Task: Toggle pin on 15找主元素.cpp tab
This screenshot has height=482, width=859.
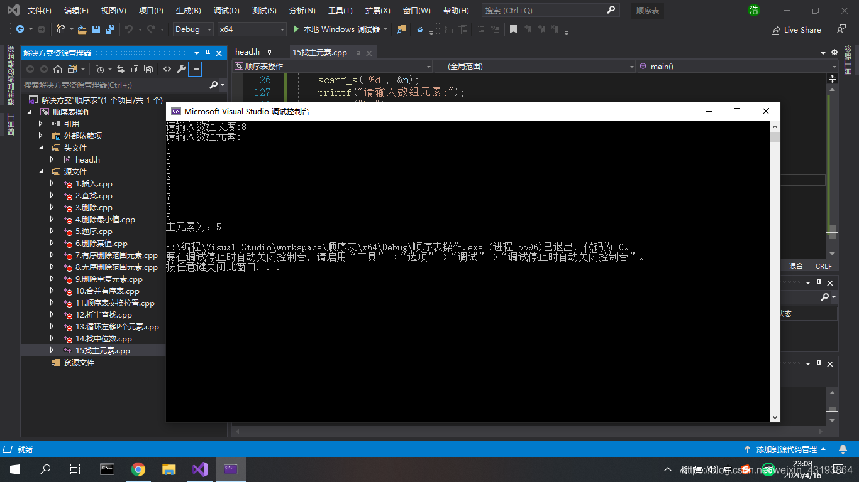Action: click(x=358, y=53)
